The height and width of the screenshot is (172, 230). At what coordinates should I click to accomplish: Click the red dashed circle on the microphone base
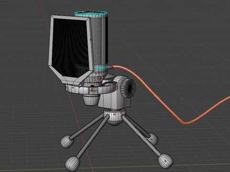point(99,78)
